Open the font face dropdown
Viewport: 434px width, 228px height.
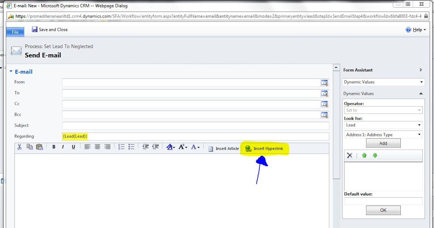171,147
